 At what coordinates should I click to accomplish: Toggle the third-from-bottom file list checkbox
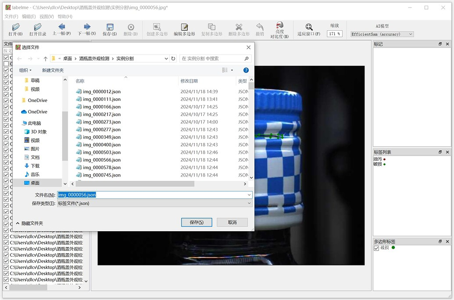[6, 267]
